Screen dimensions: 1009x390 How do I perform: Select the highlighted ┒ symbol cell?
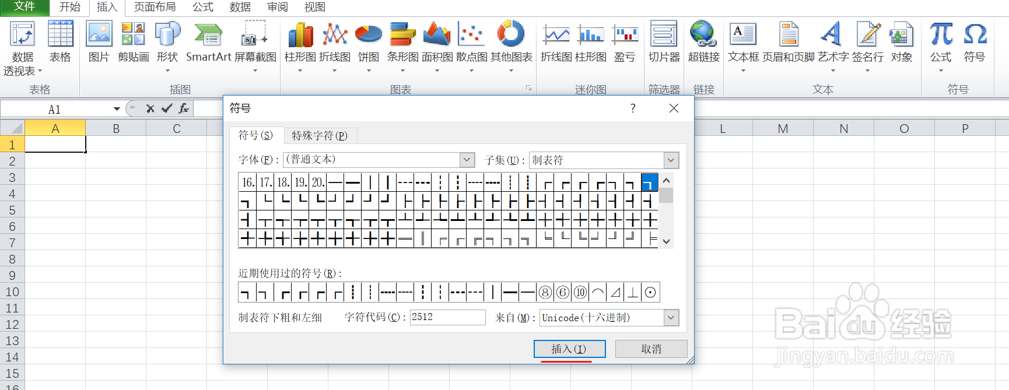tap(649, 182)
